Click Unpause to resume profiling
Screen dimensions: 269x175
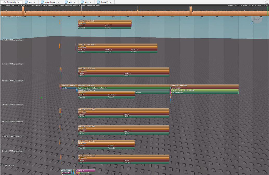[91, 5]
